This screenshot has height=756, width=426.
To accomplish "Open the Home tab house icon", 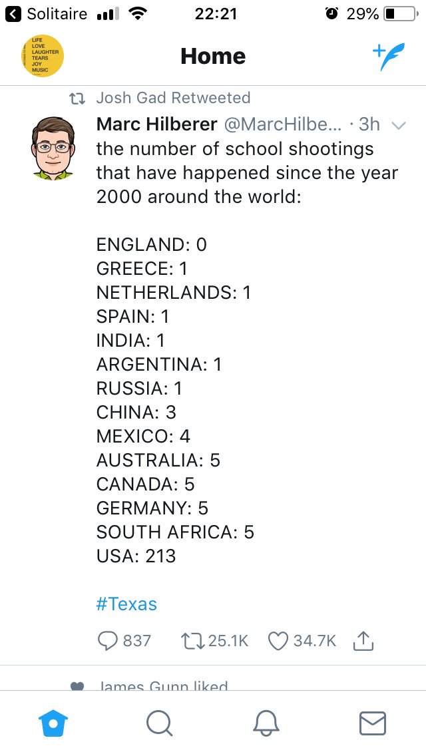I will click(53, 723).
